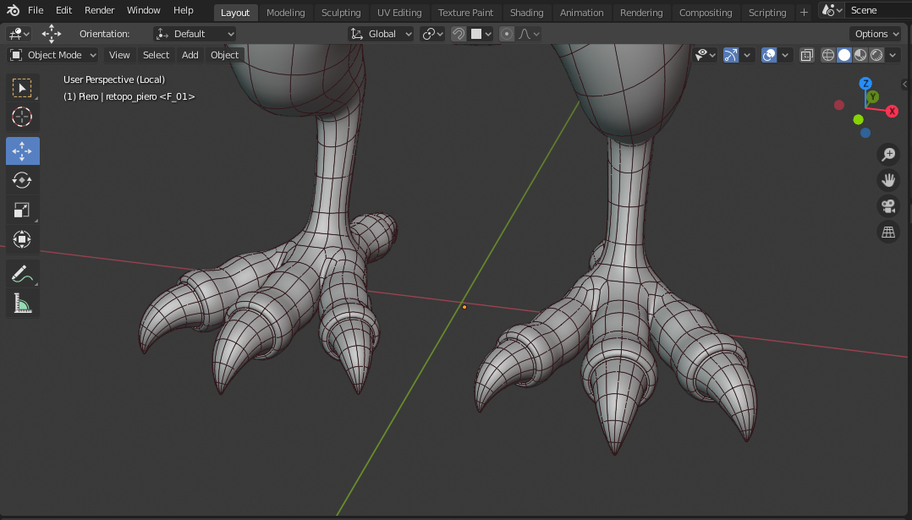Select the Annotate tool
The width and height of the screenshot is (912, 520).
point(22,274)
